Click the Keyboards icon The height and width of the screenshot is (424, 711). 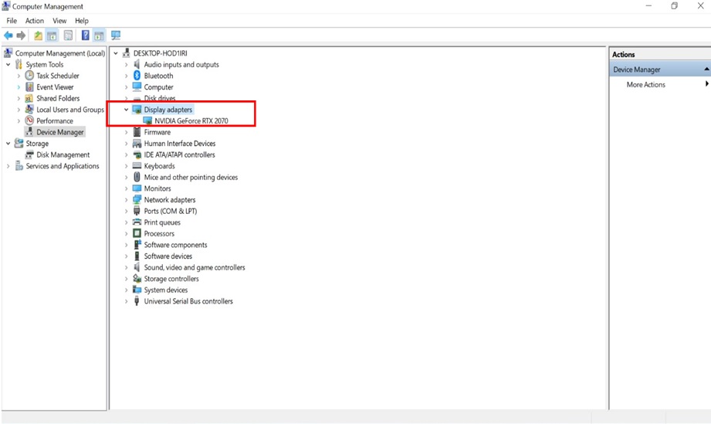pos(137,166)
